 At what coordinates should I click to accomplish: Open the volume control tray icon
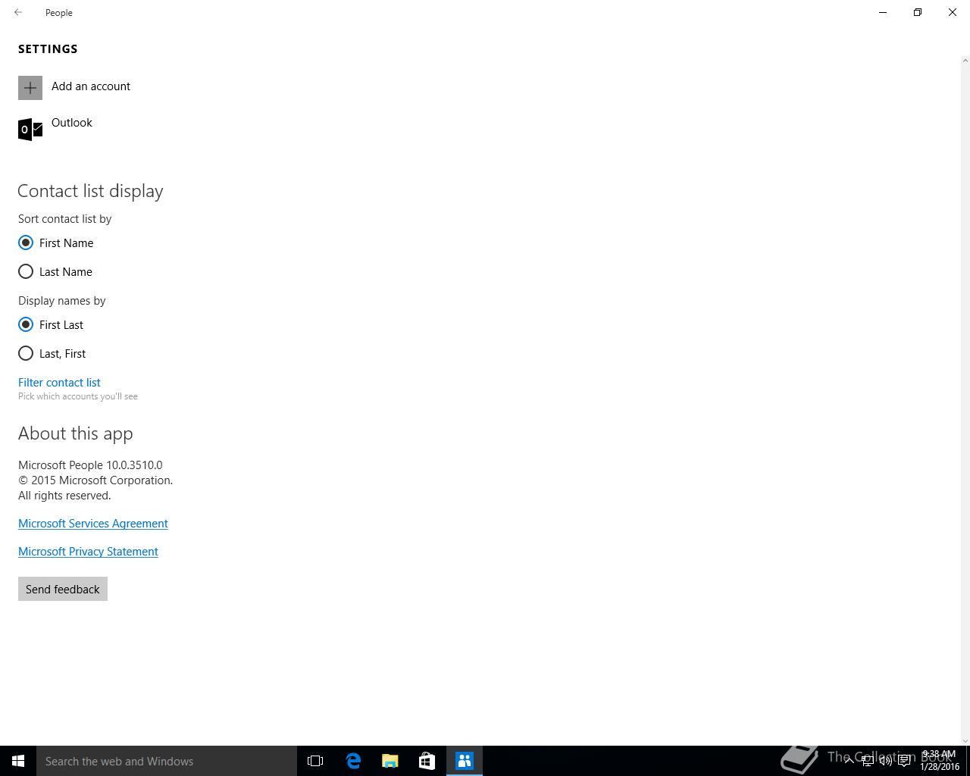(x=885, y=761)
